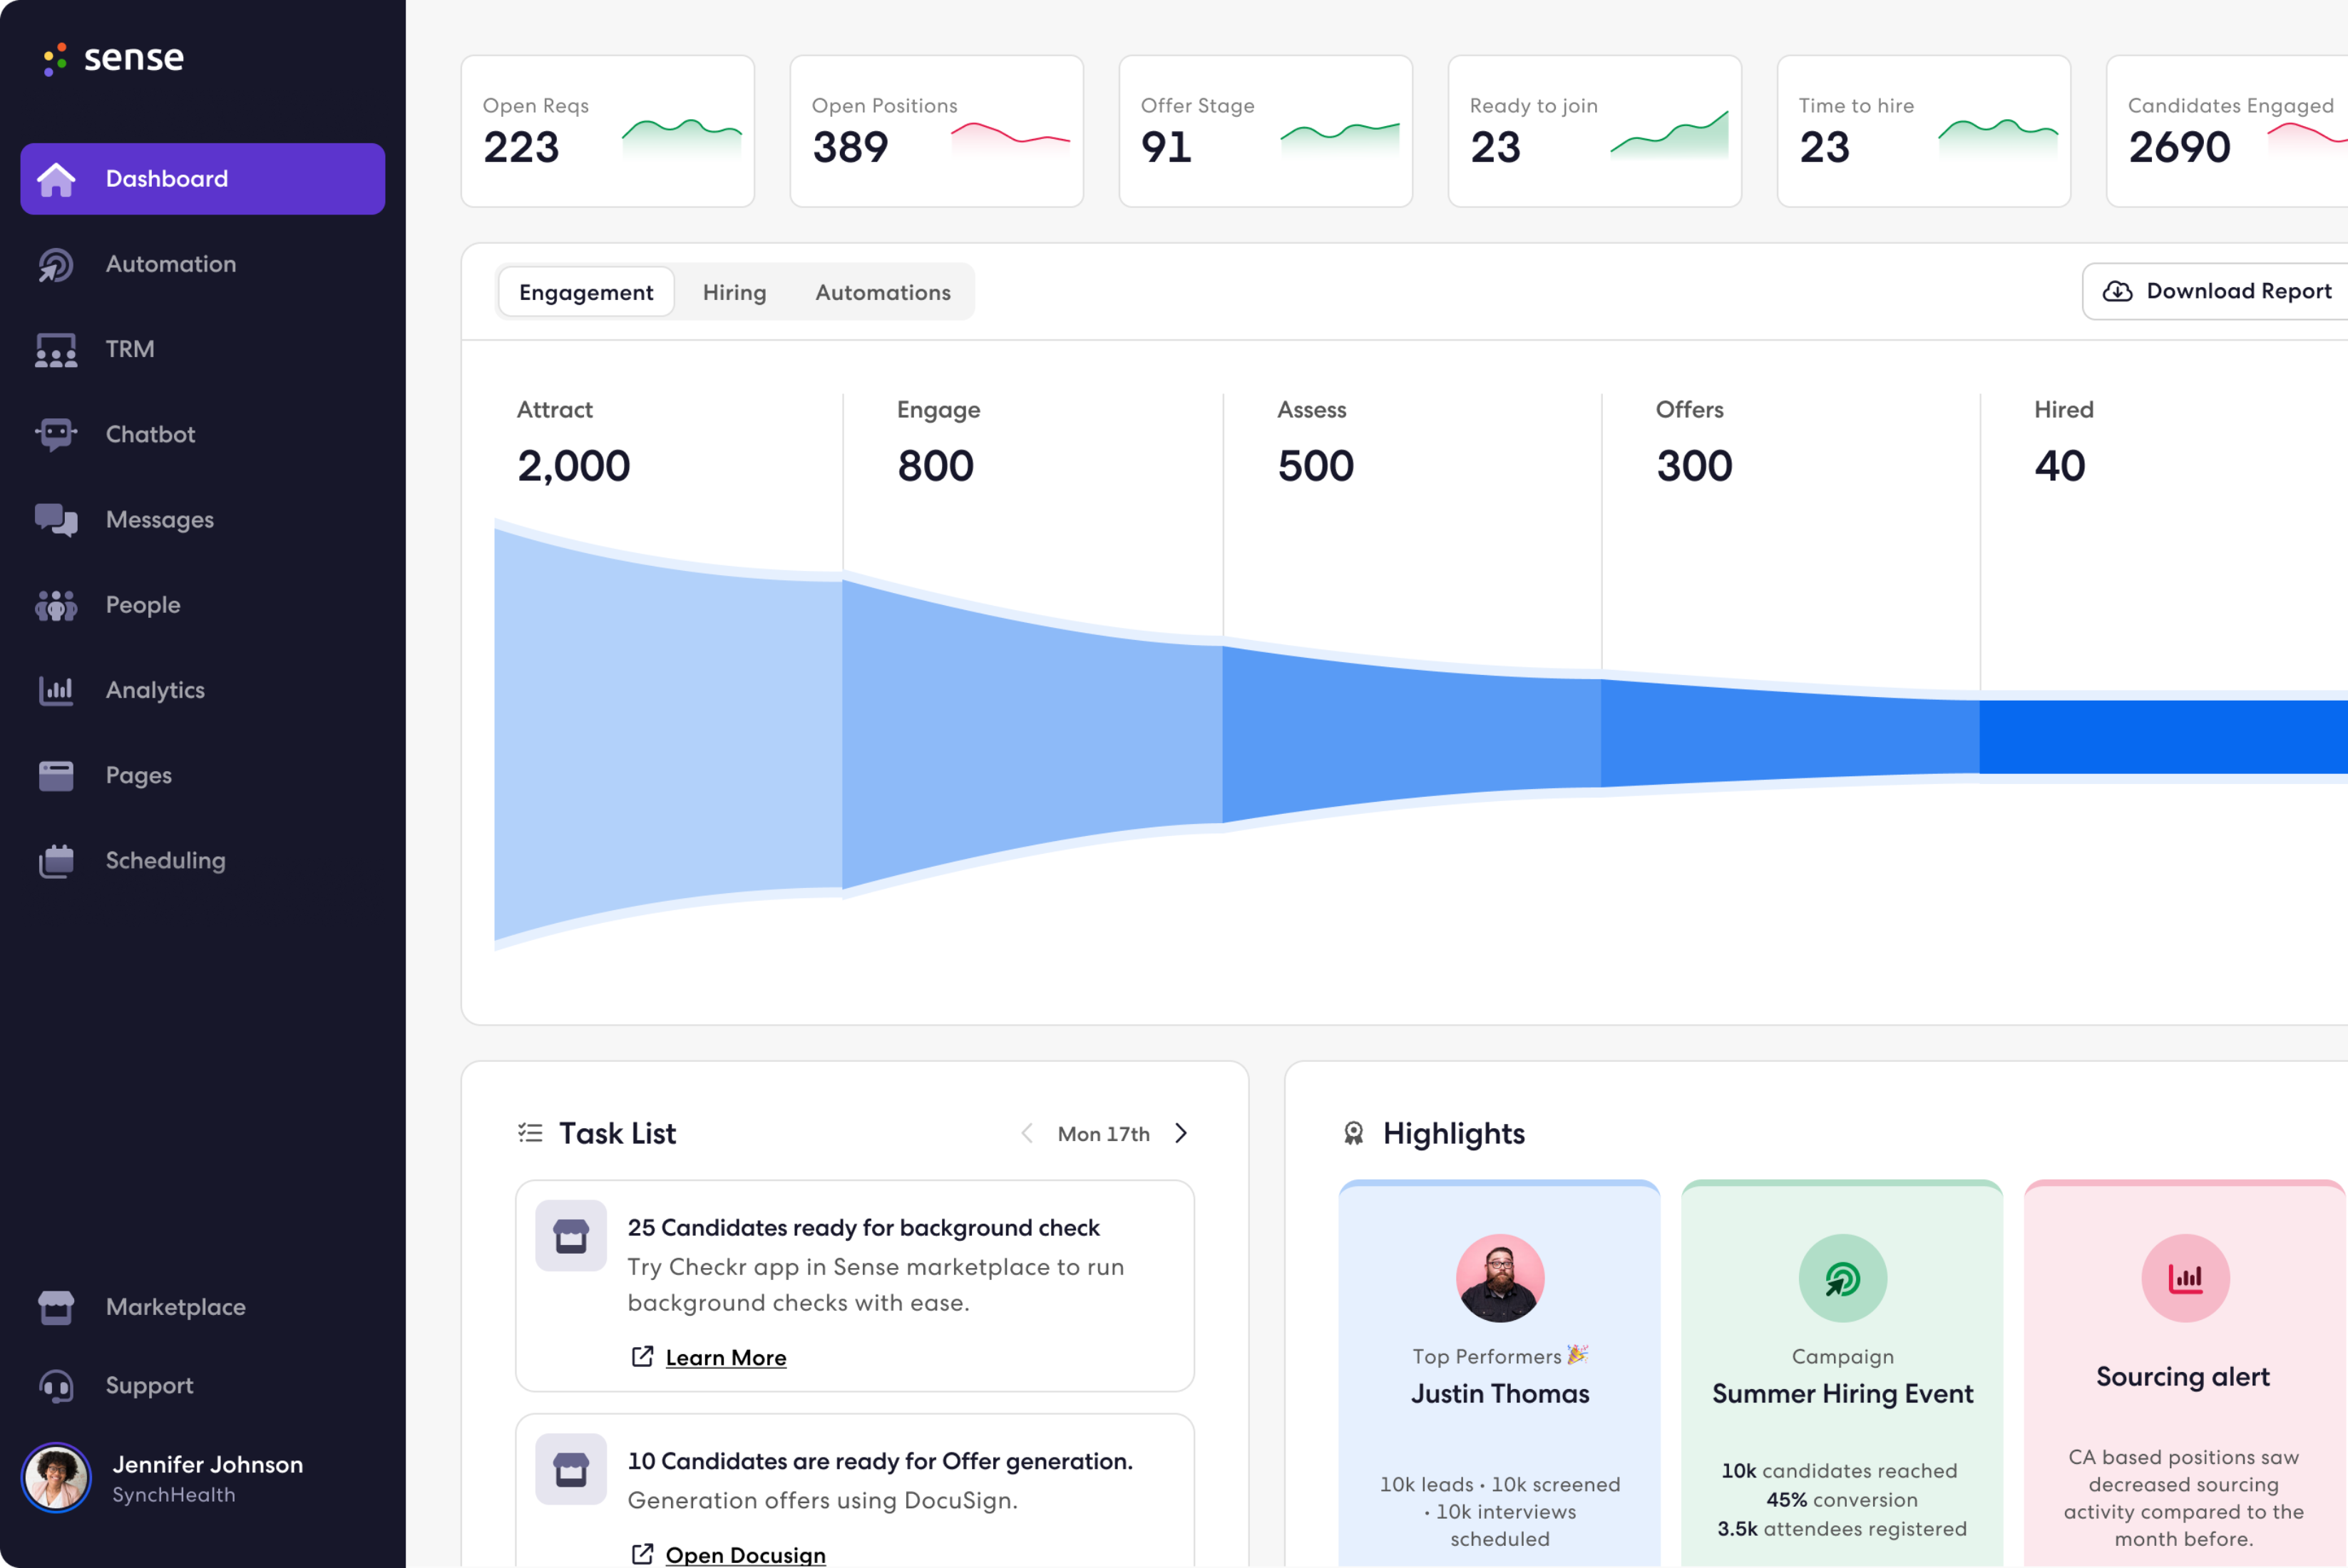Select People in the sidebar
Viewport: 2348px width, 1568px height.
coord(142,604)
